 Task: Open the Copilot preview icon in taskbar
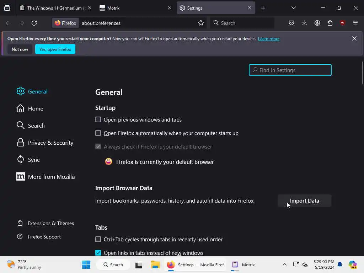(352, 264)
